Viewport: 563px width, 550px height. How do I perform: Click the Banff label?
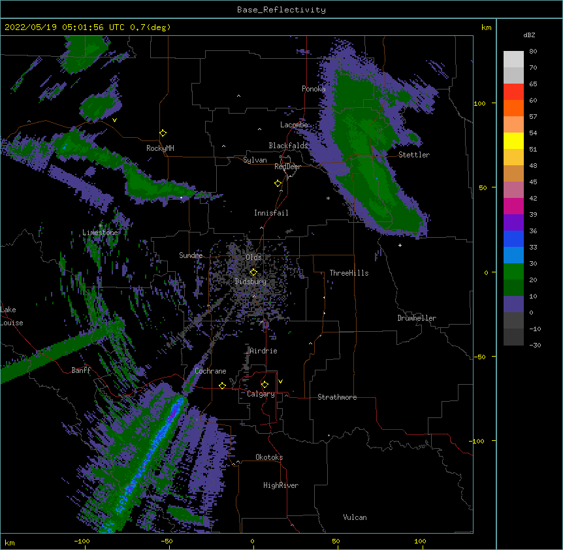pyautogui.click(x=81, y=370)
